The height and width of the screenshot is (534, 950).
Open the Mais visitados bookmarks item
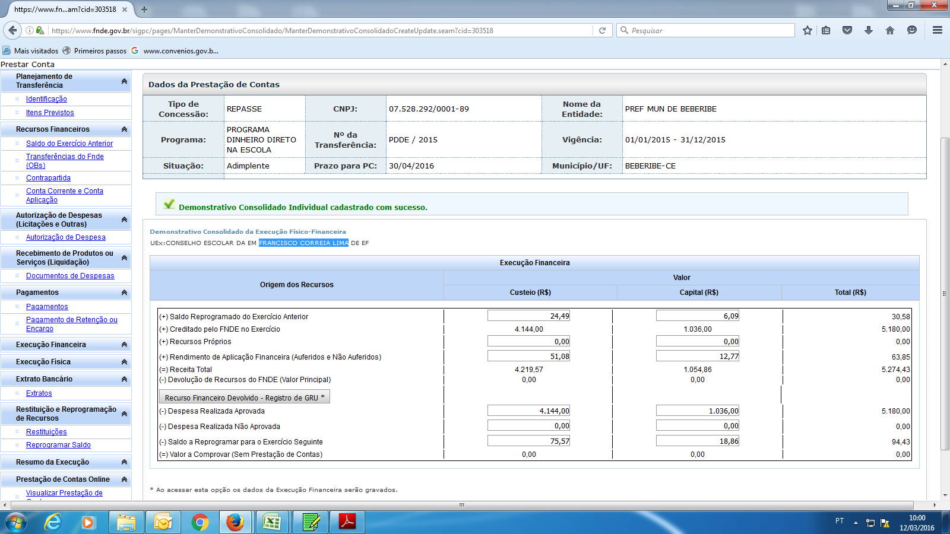point(36,51)
